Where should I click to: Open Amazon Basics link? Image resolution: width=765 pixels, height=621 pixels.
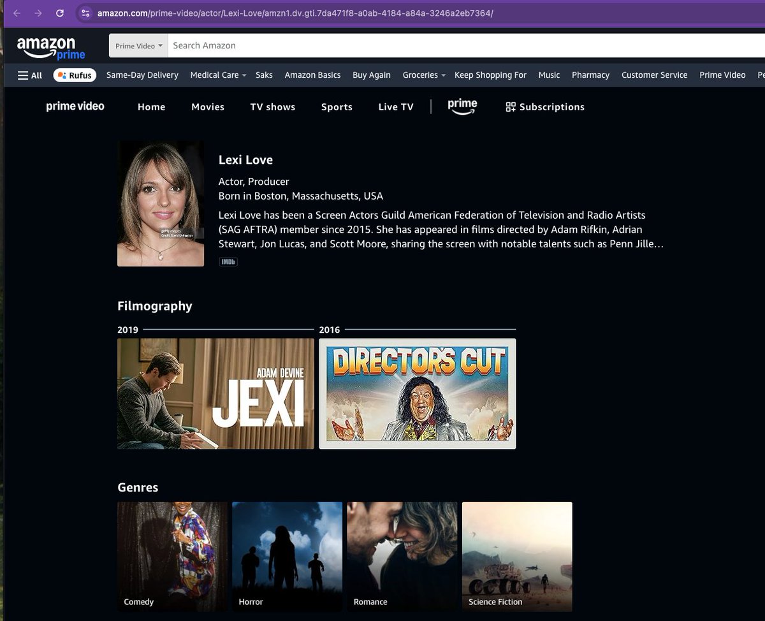coord(312,75)
